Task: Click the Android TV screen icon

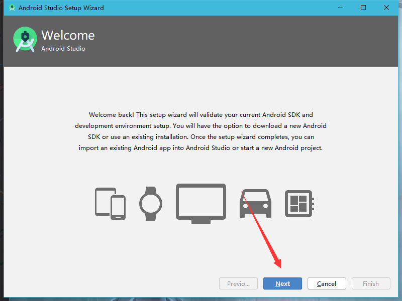Action: [x=201, y=204]
